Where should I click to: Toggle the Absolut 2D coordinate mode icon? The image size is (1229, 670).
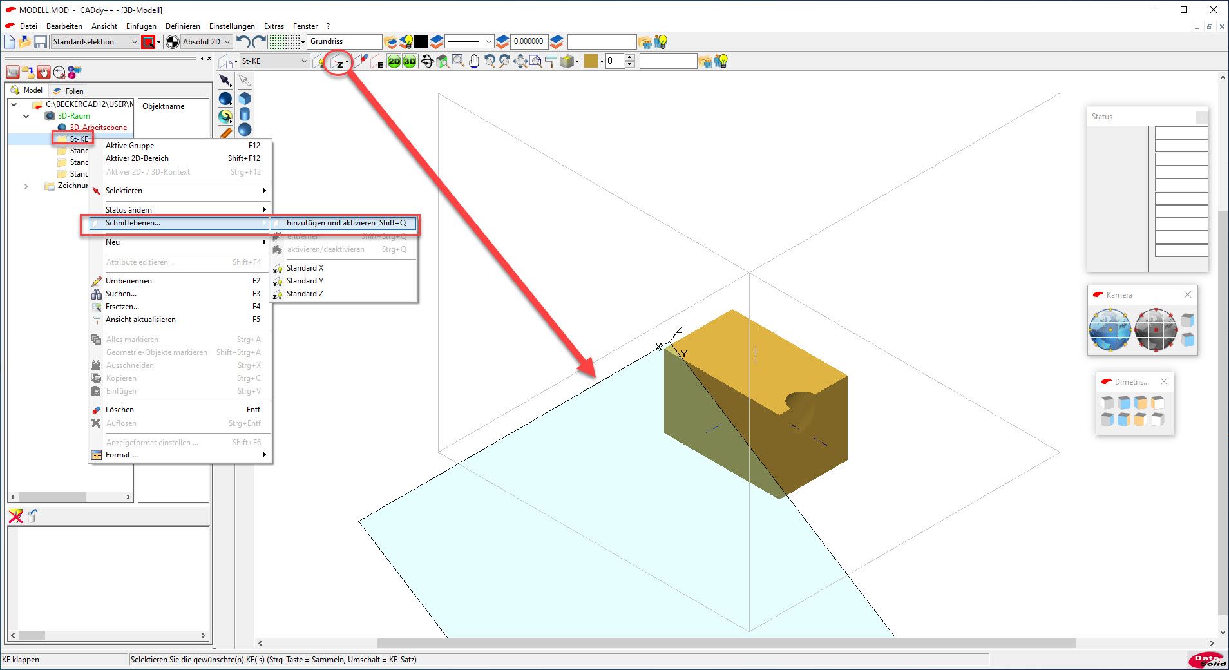click(173, 42)
